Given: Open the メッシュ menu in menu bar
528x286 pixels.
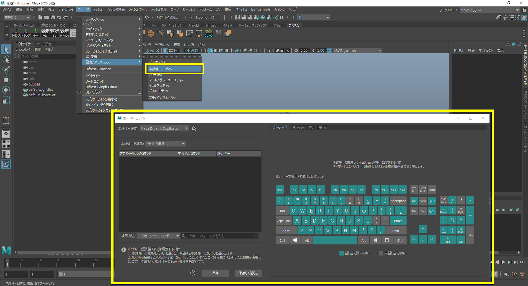Looking at the screenshot, I should click(97, 9).
